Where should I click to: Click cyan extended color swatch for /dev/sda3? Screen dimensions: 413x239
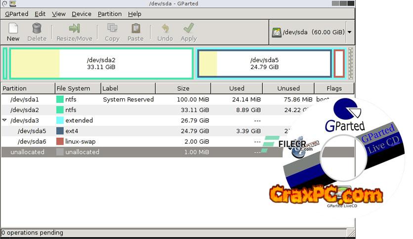60,120
